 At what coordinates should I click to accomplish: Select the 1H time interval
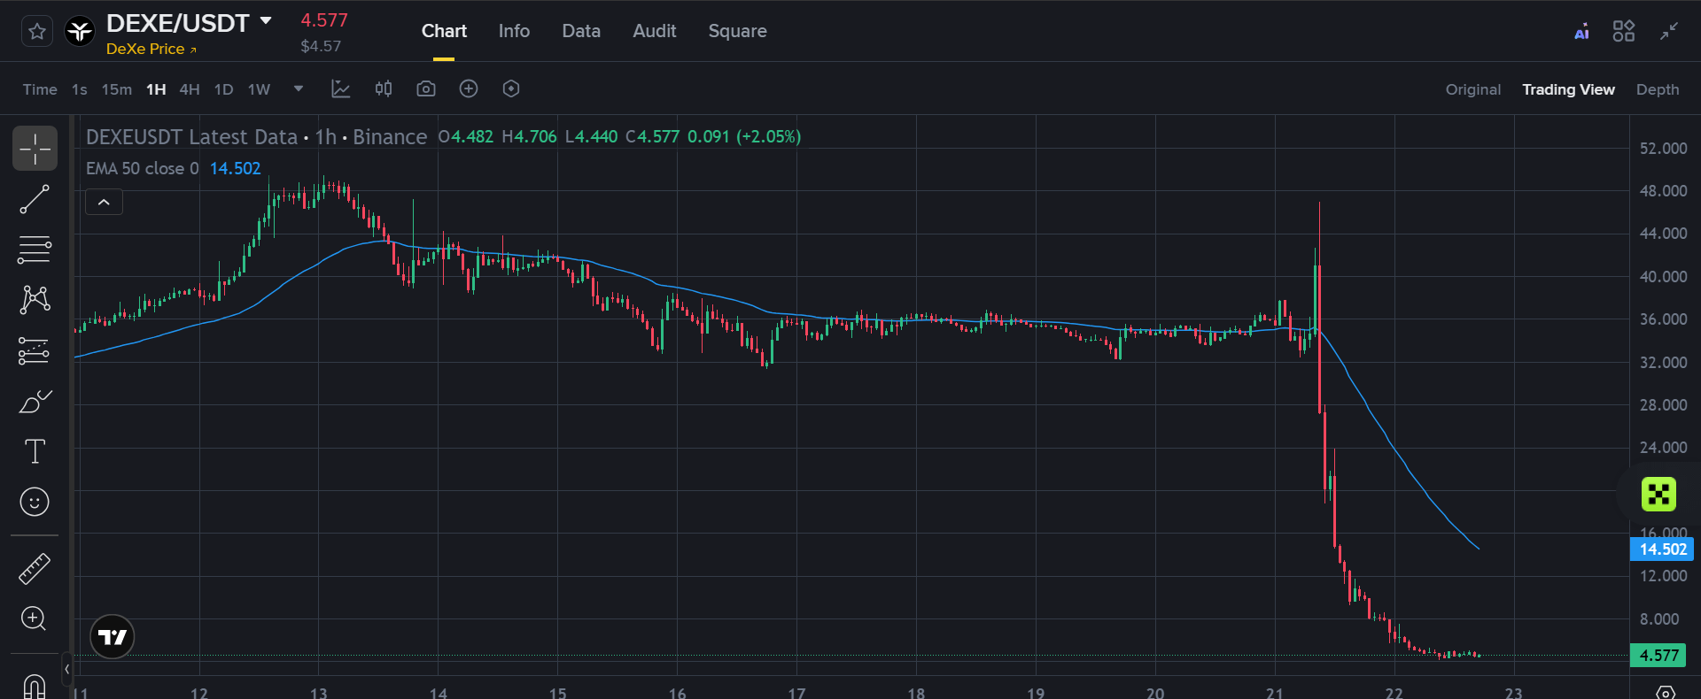(x=156, y=89)
